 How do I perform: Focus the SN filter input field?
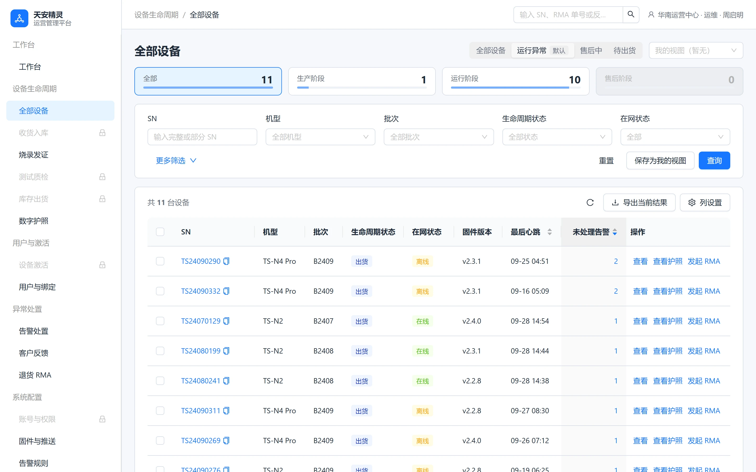pos(202,137)
